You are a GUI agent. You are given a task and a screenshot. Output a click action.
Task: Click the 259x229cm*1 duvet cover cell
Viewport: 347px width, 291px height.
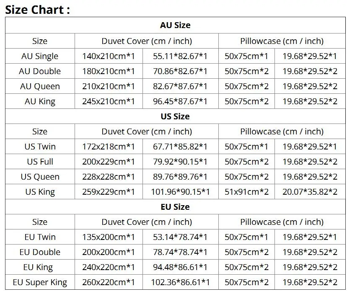point(109,192)
